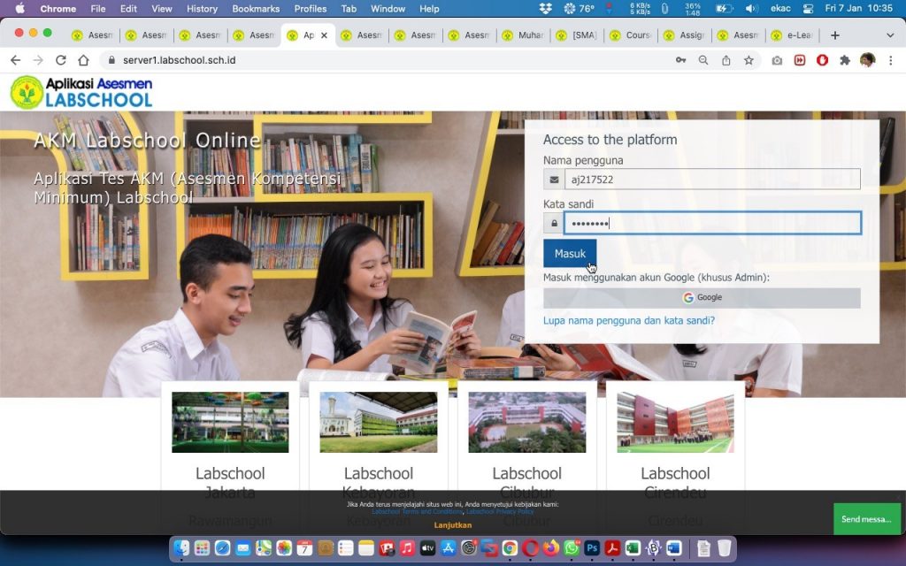Share this page from the address bar
The width and height of the screenshot is (906, 566).
726,60
